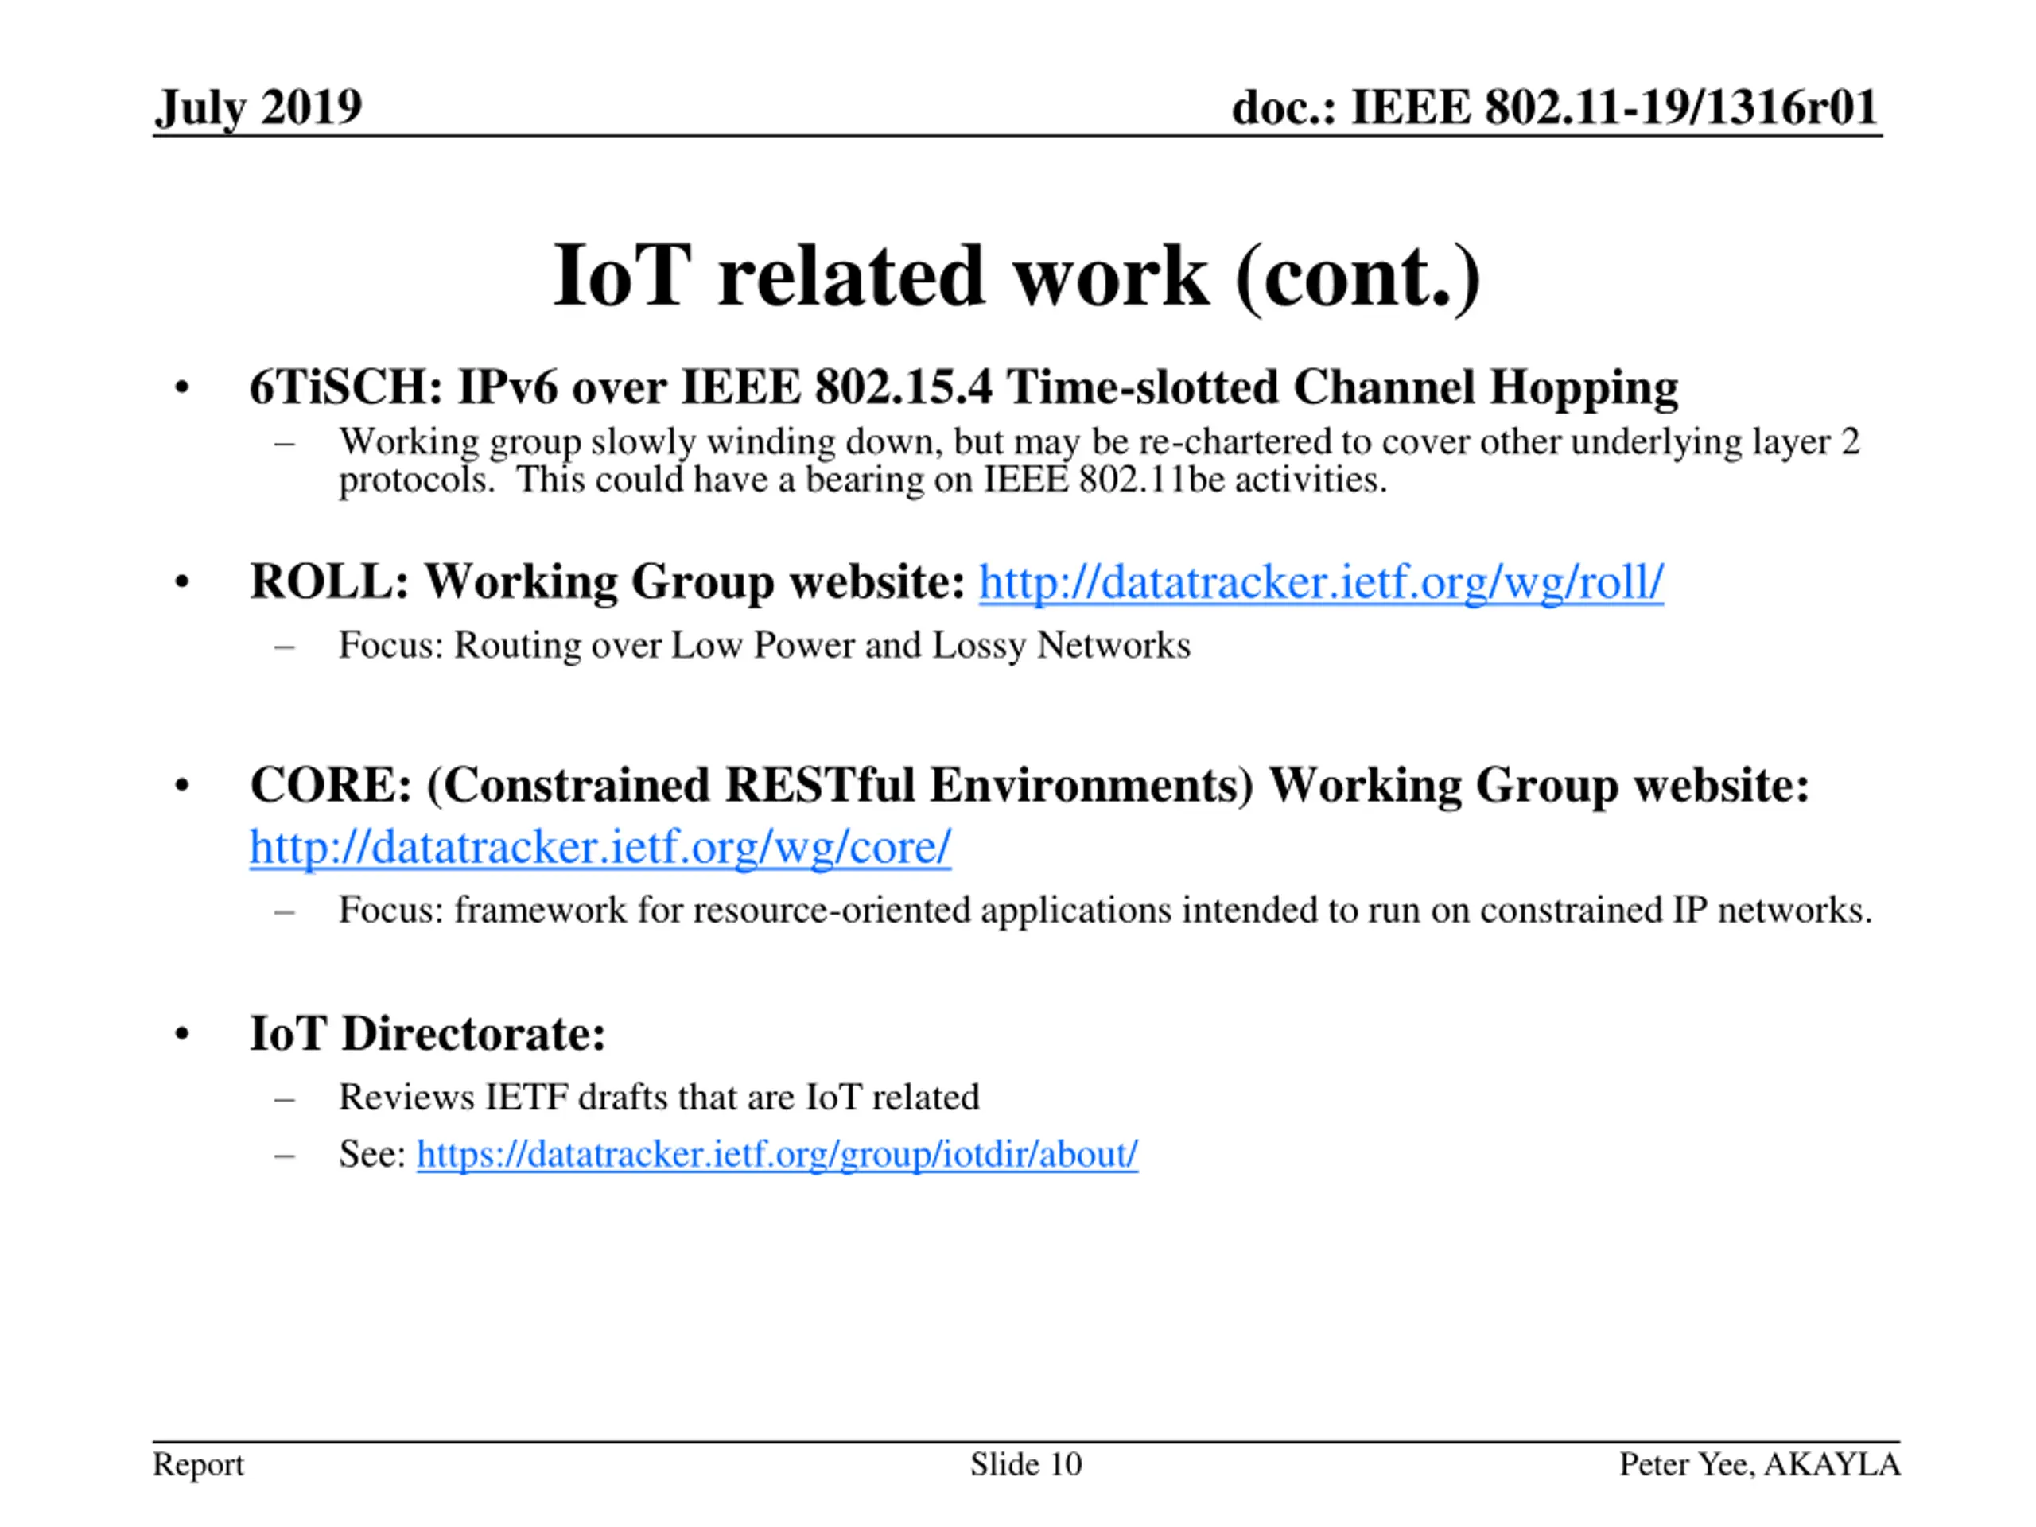Click the Reviews IETF drafts sub-bullet
This screenshot has width=2036, height=1527.
(x=659, y=1098)
